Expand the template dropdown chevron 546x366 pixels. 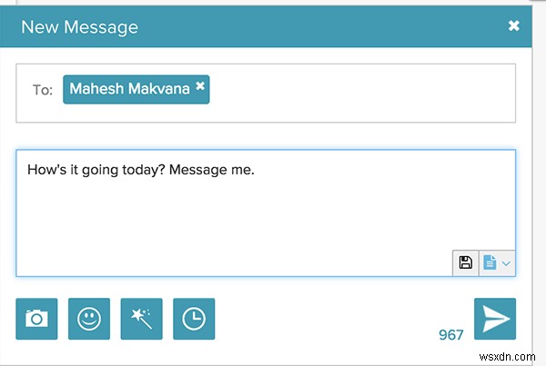click(x=507, y=263)
